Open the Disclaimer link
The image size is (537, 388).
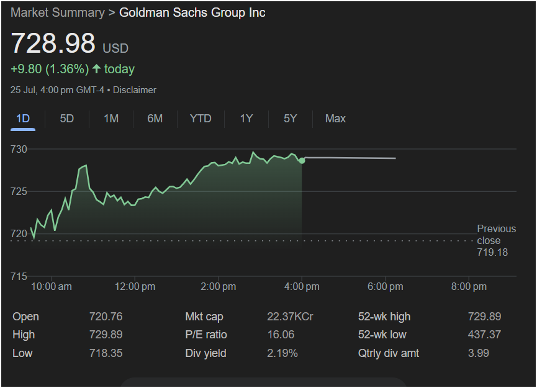(135, 90)
